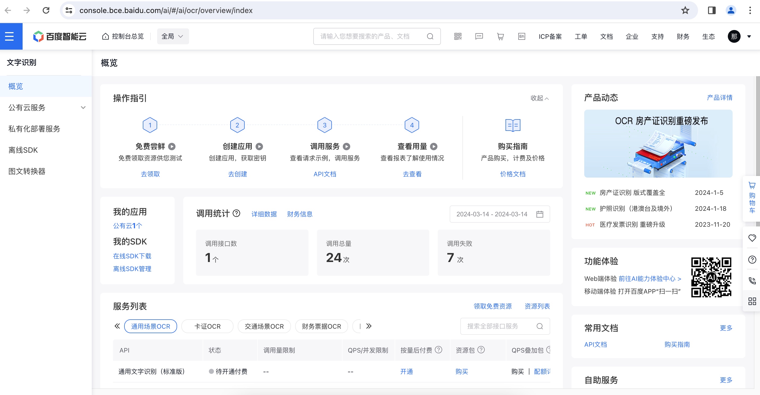Play the 免费尝鲜 video icon
760x395 pixels.
172,146
